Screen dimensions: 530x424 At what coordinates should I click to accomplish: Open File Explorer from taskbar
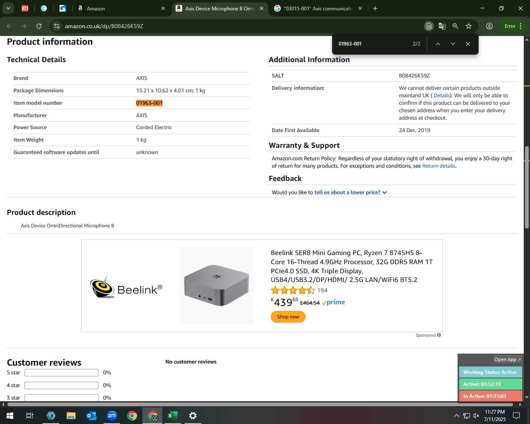[x=71, y=416]
